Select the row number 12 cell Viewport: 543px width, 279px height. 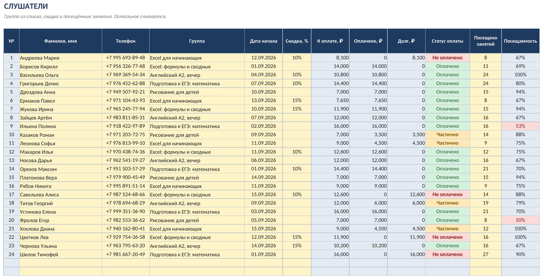coord(11,152)
